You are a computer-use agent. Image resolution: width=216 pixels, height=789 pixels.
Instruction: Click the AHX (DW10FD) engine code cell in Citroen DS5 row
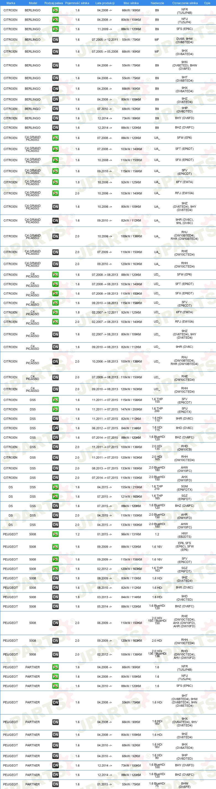(x=185, y=479)
